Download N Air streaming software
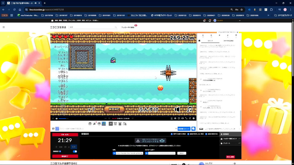Screen dimensions: 294x165 coord(150,141)
